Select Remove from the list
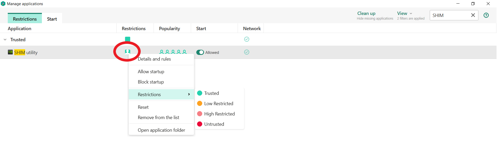Screen dimensions: 497x150 [159, 118]
